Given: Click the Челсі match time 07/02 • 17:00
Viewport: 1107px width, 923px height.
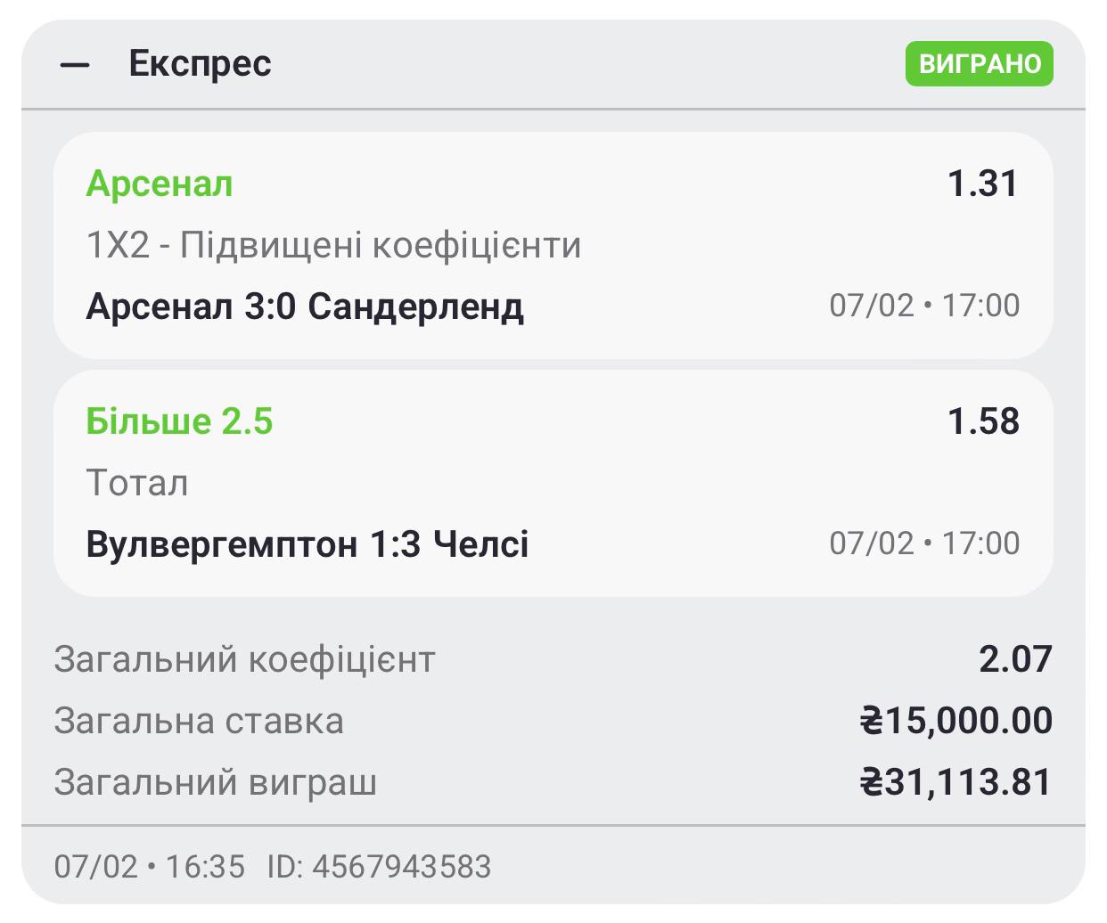Looking at the screenshot, I should pos(924,543).
